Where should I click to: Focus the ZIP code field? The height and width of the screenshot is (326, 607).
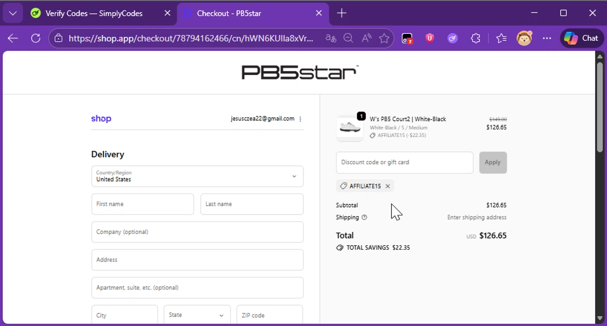pyautogui.click(x=270, y=315)
